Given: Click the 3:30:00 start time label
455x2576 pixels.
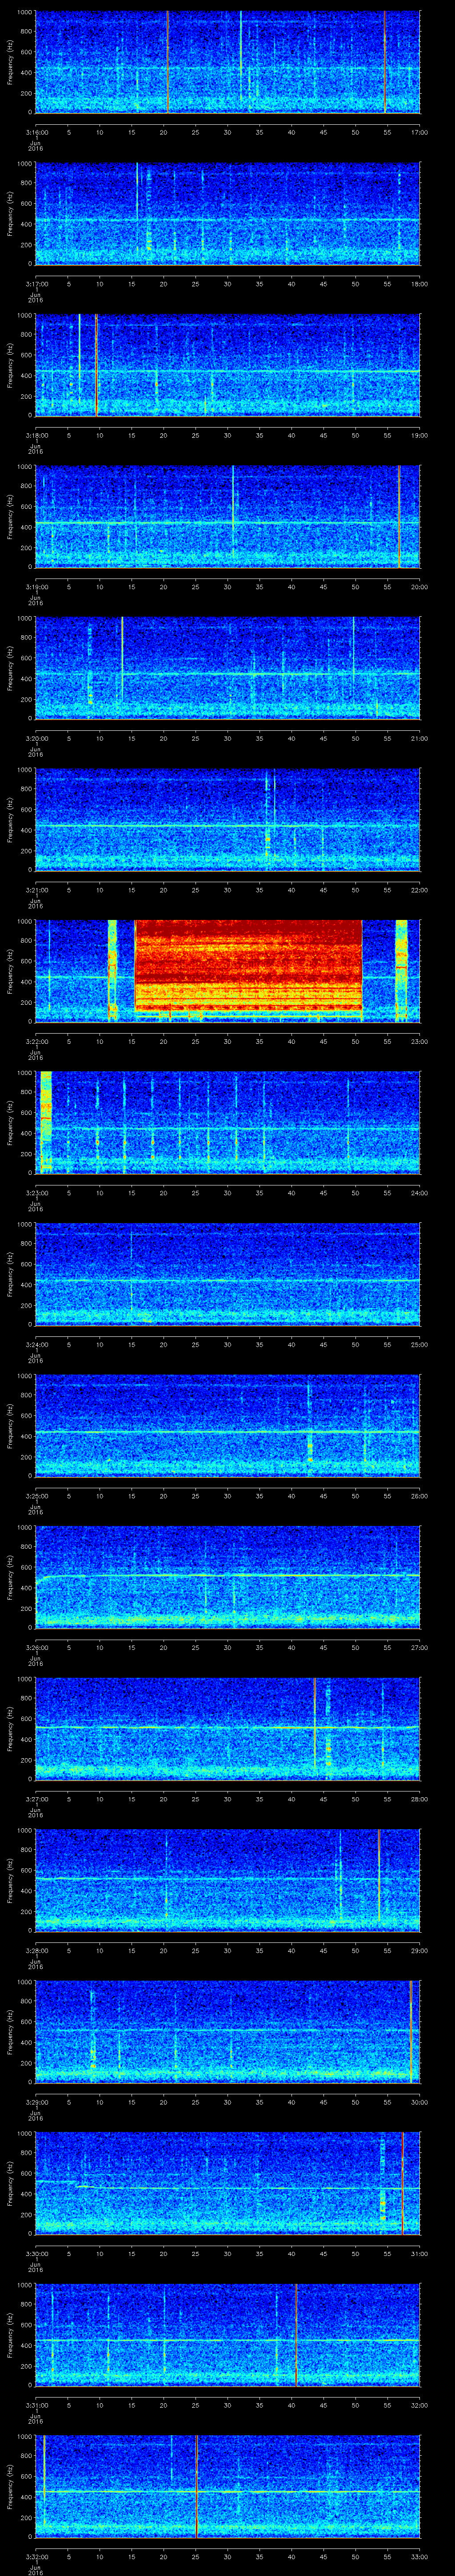Looking at the screenshot, I should [36, 2253].
